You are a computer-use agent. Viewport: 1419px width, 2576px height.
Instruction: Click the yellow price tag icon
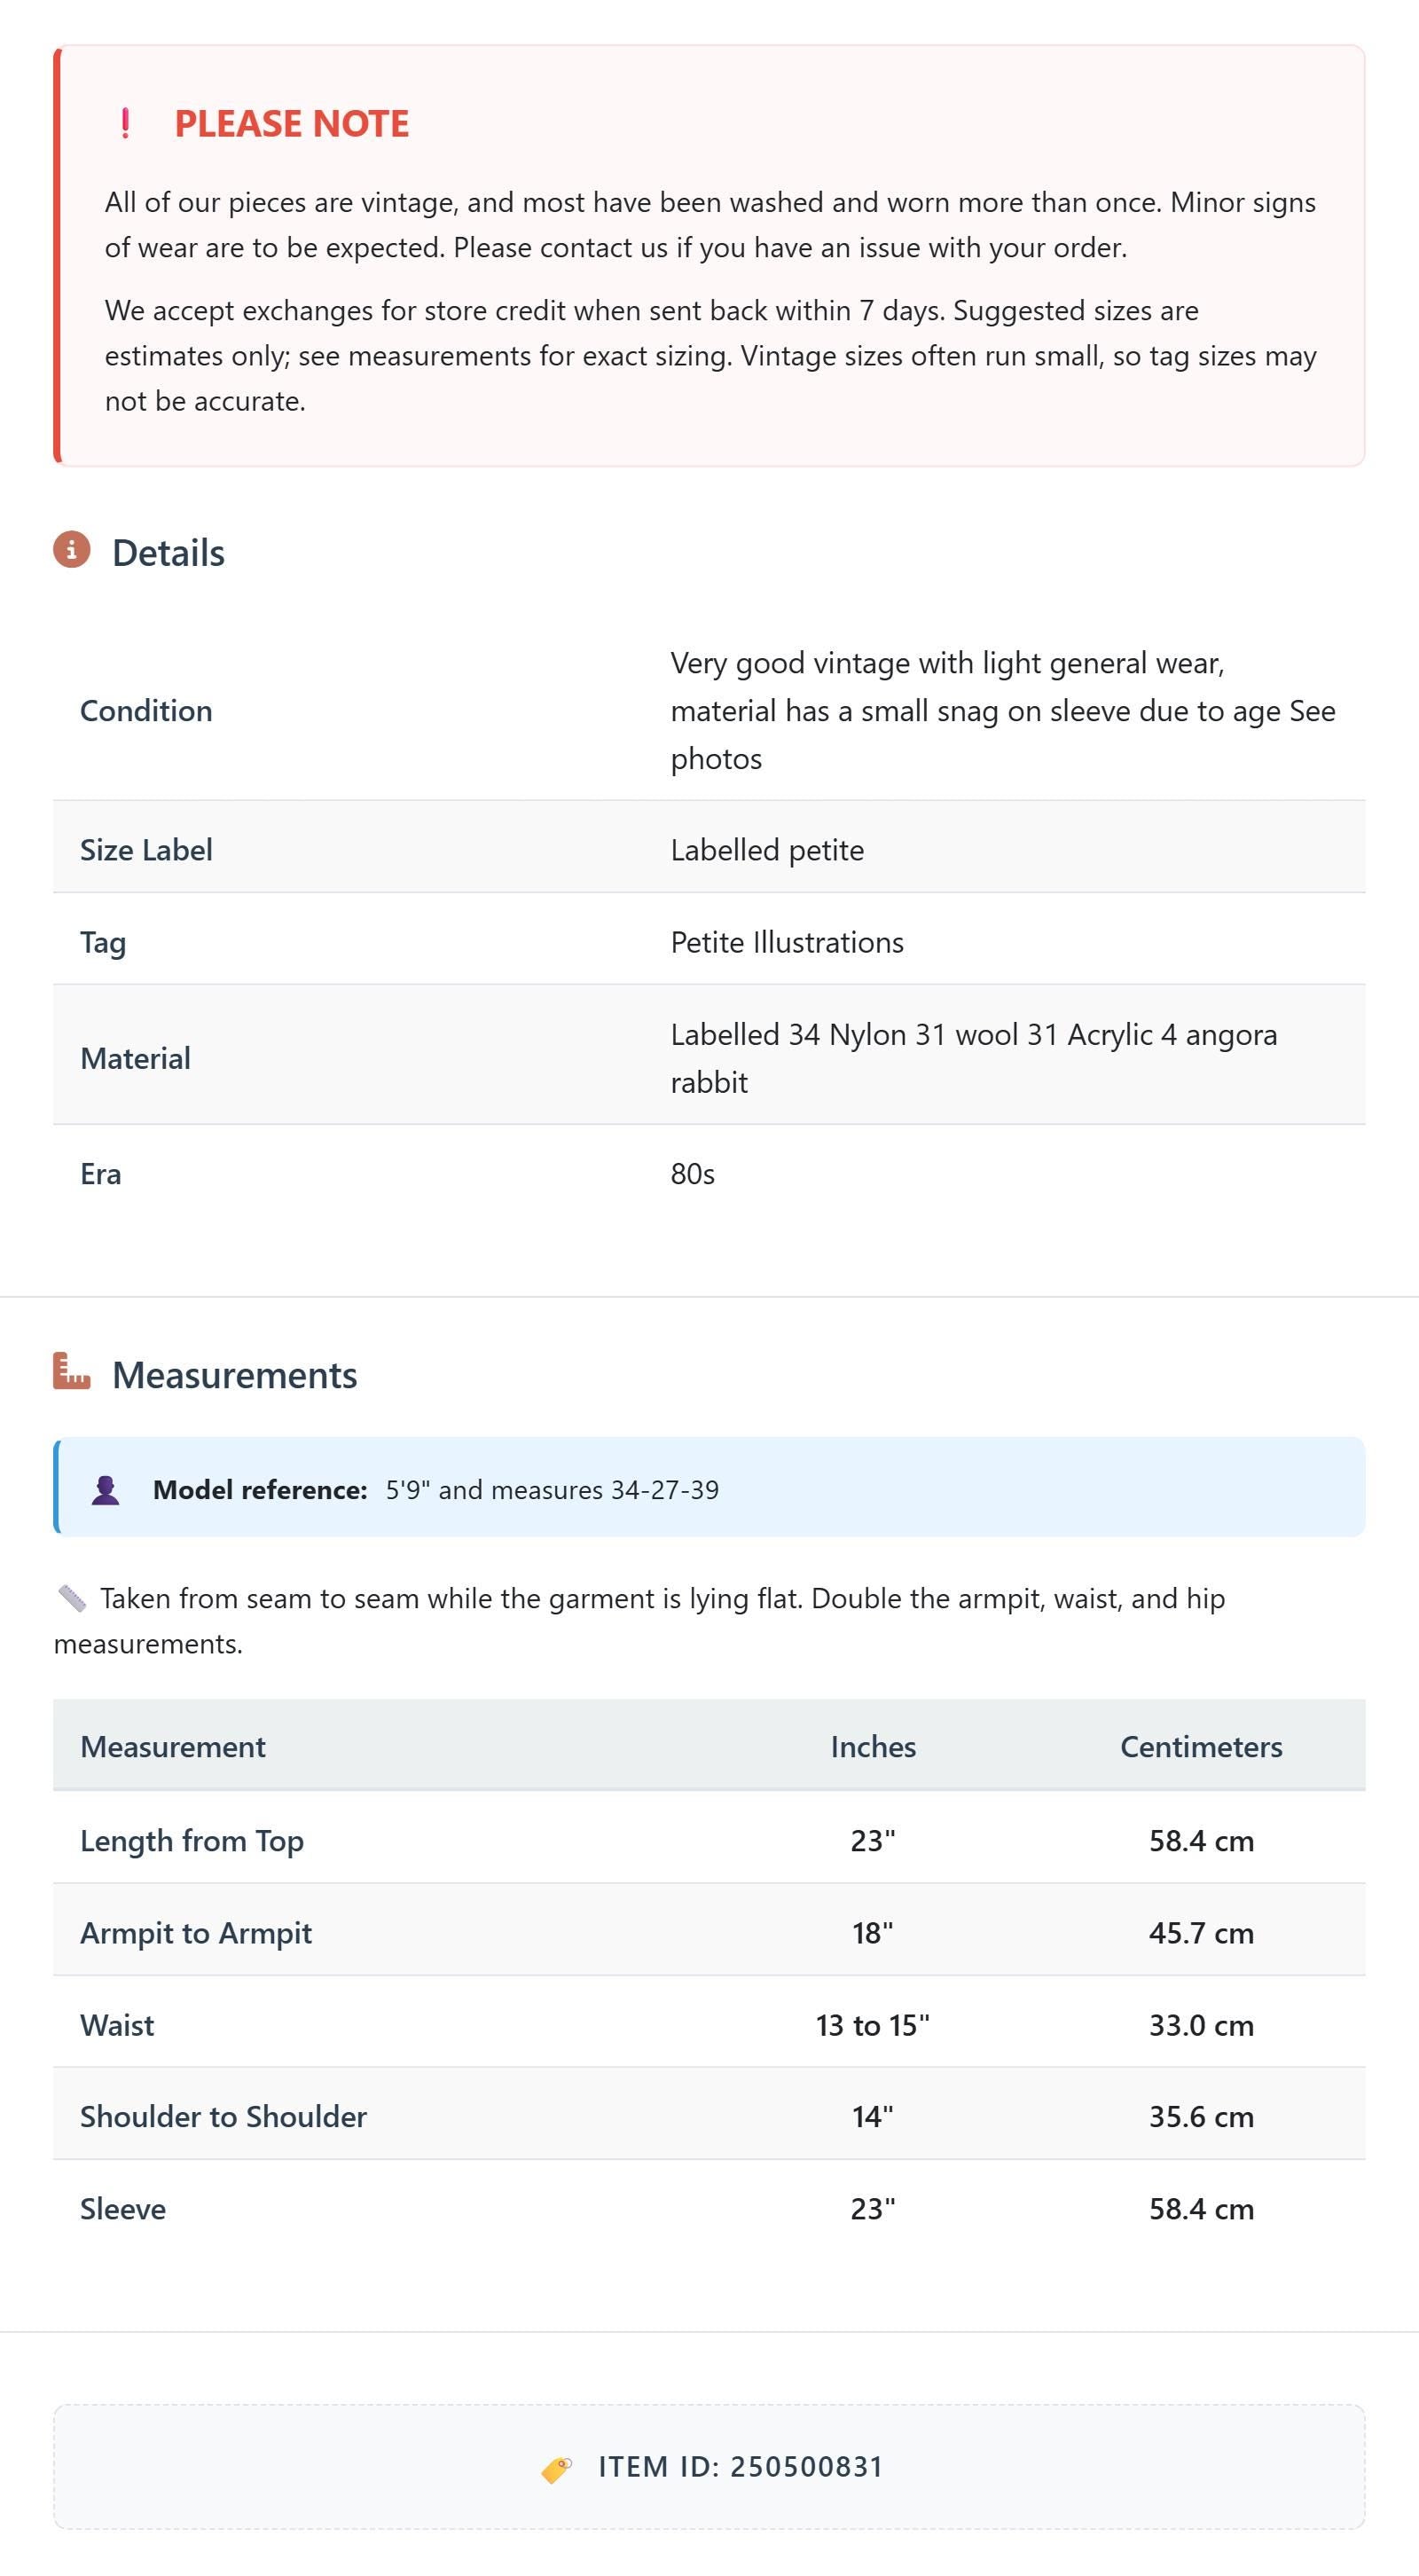coord(557,2468)
